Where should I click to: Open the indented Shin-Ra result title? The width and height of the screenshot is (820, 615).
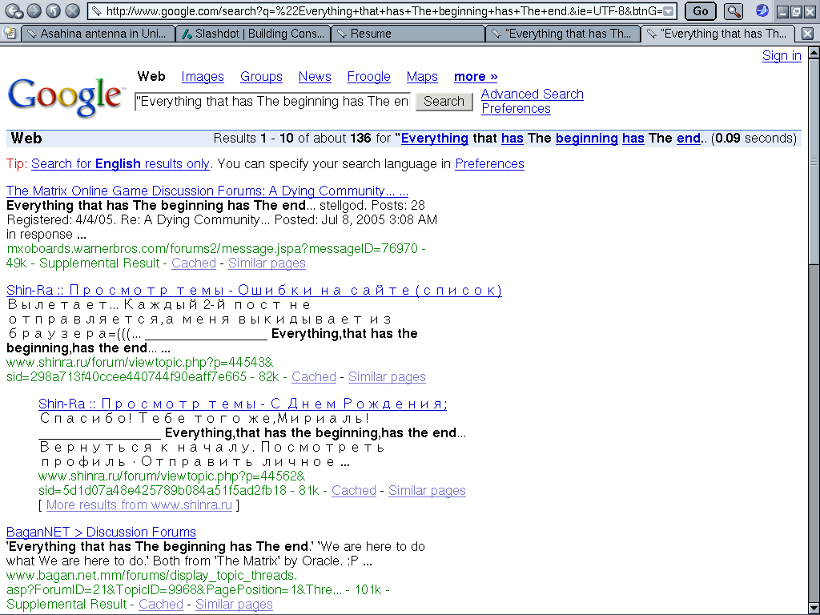pos(243,404)
